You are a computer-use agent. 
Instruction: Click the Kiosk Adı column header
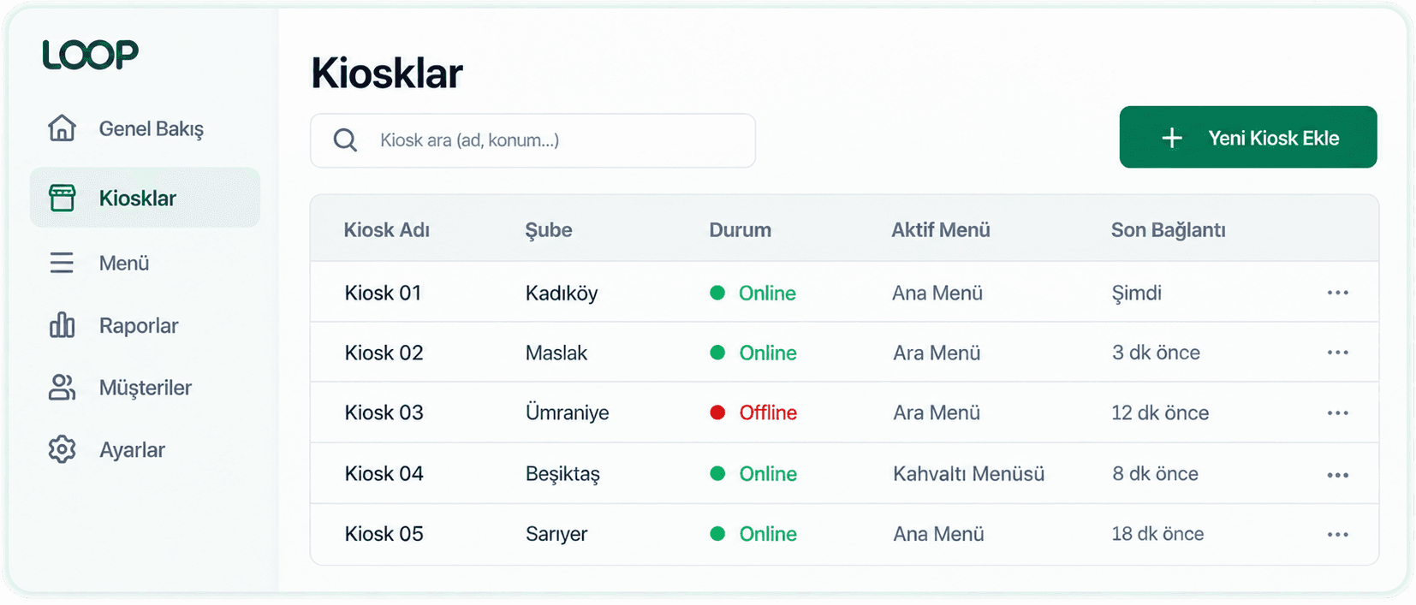[387, 230]
